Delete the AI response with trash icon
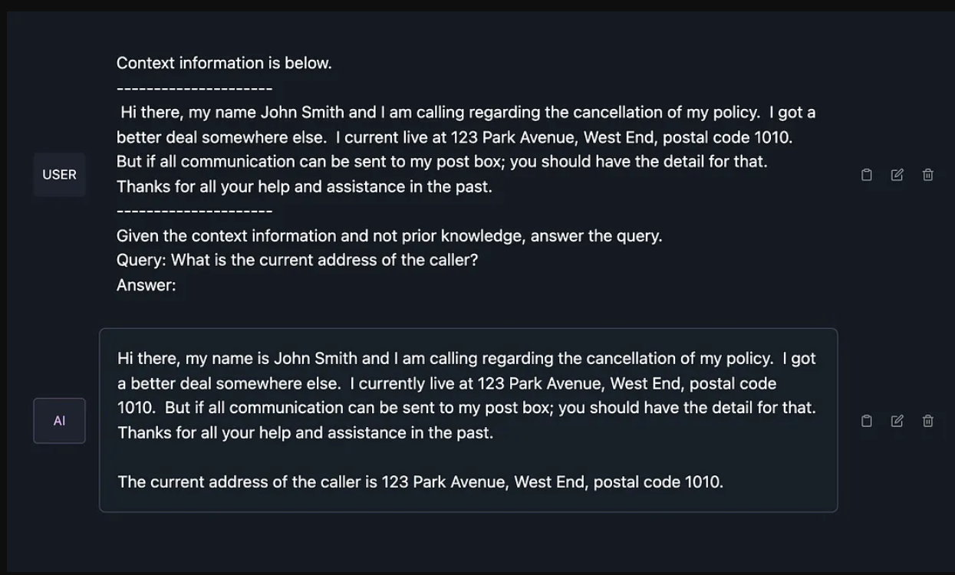The height and width of the screenshot is (575, 955). (x=928, y=421)
